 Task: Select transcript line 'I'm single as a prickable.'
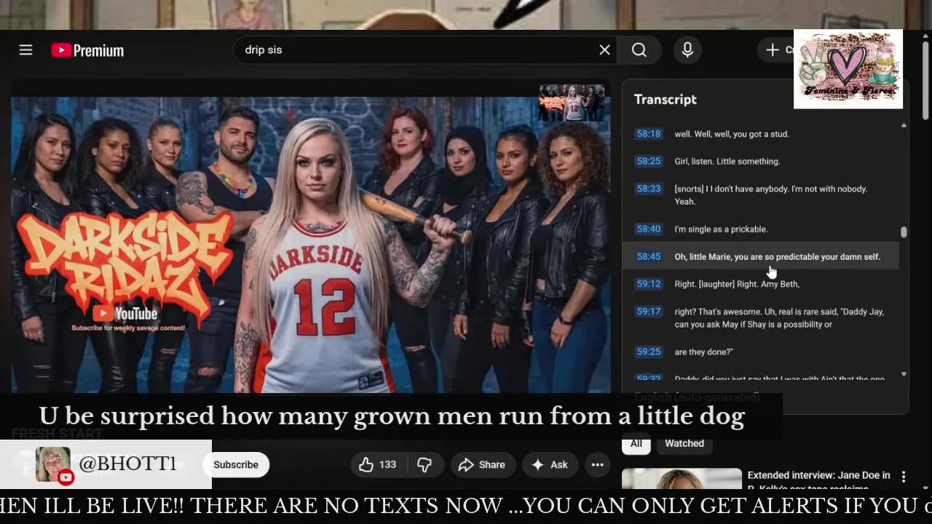click(x=721, y=229)
